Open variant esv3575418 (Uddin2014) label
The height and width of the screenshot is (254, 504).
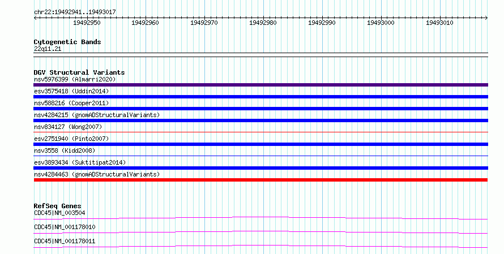click(71, 91)
